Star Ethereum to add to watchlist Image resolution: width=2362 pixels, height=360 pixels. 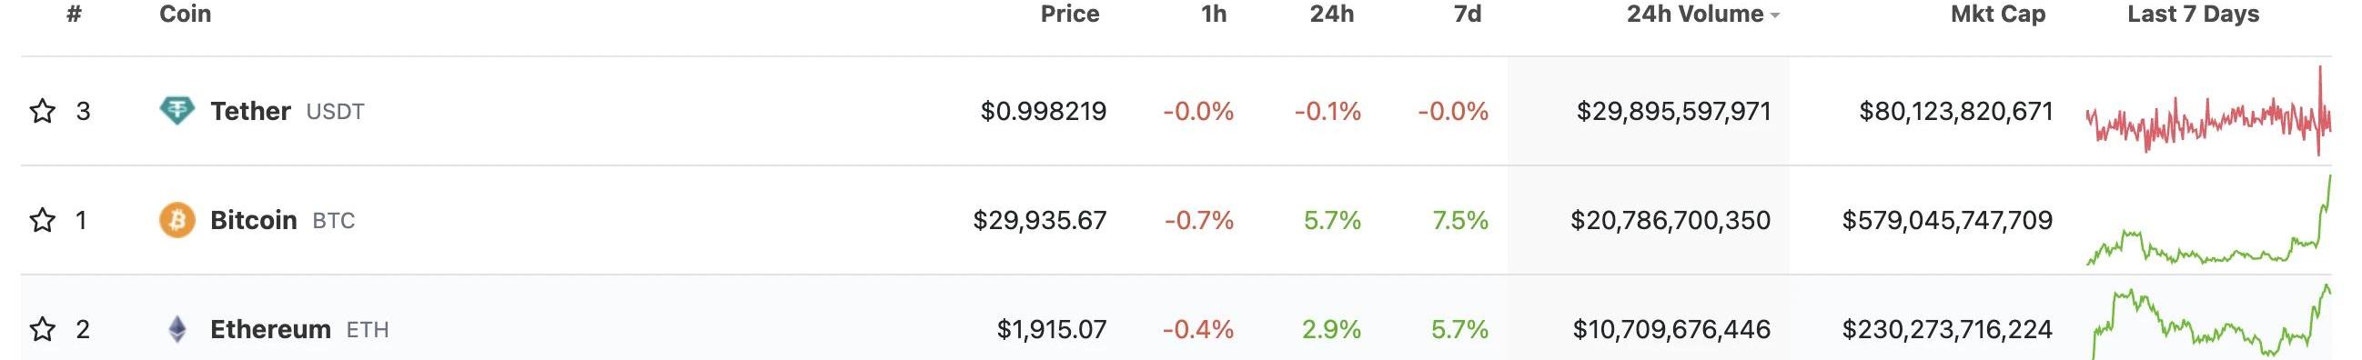[x=42, y=329]
